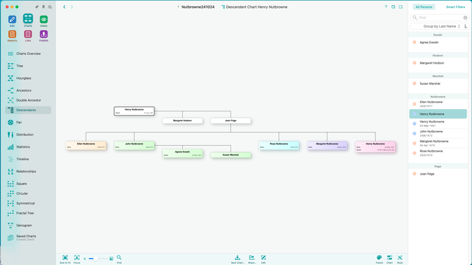Click the Focus icon
This screenshot has height=265, width=472.
point(77,258)
